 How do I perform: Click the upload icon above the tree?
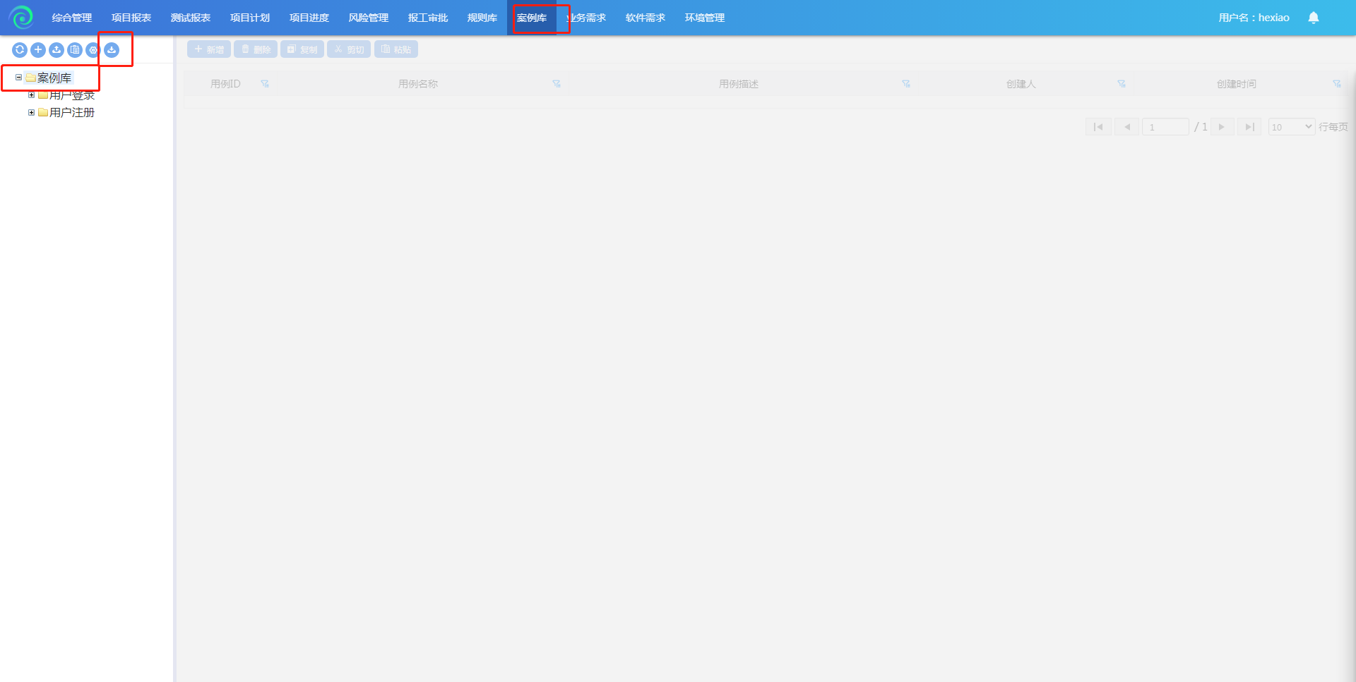[x=56, y=50]
